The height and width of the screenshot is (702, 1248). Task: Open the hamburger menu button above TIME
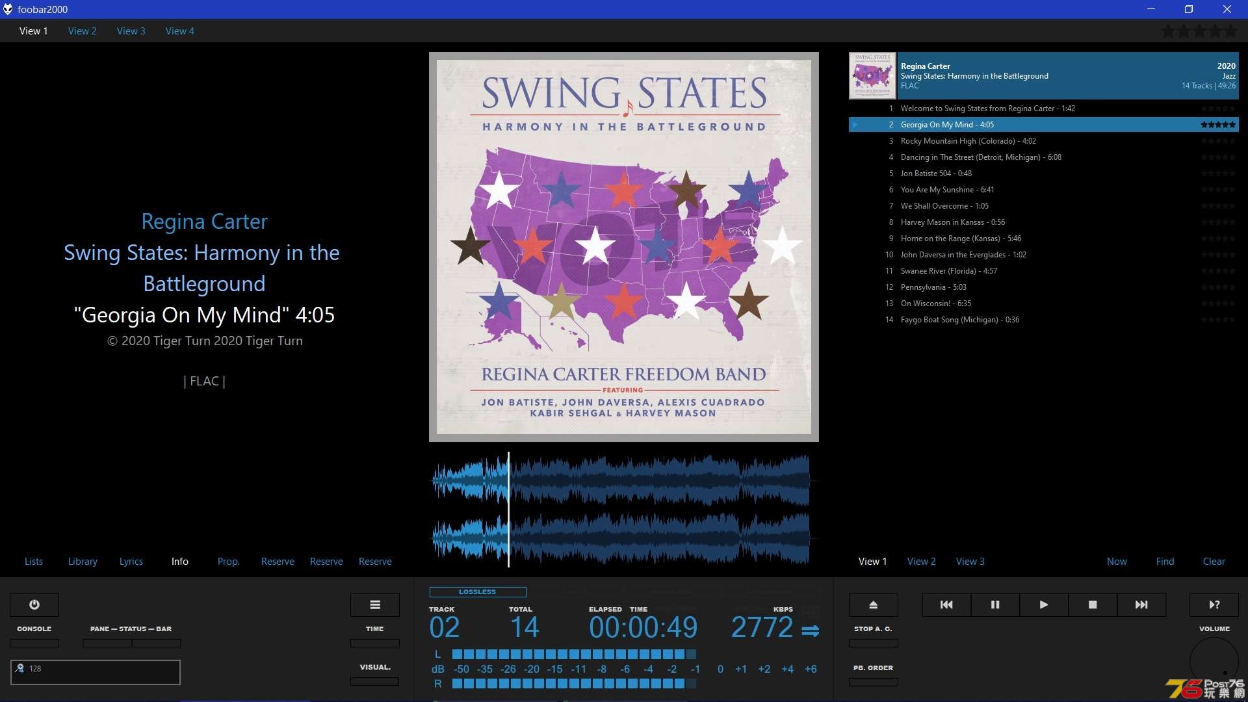click(x=375, y=604)
